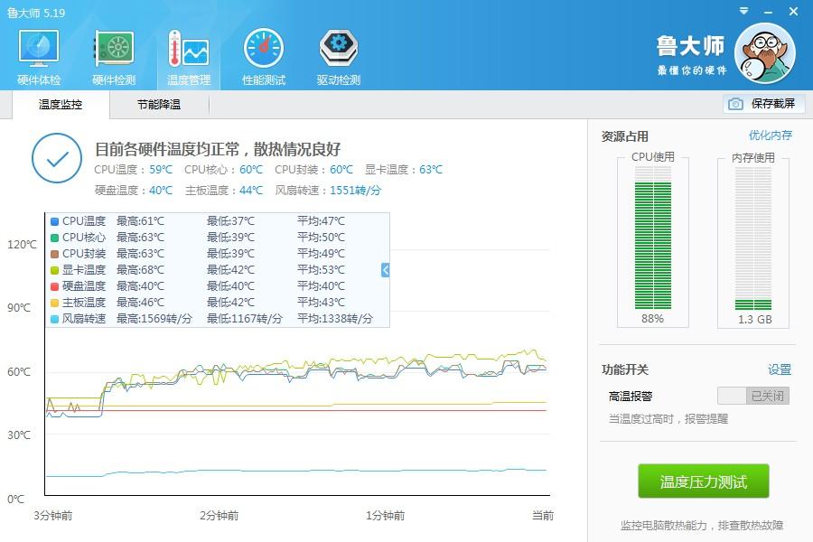The height and width of the screenshot is (542, 813).
Task: Switch to the 节能降温 tab
Action: click(x=159, y=105)
